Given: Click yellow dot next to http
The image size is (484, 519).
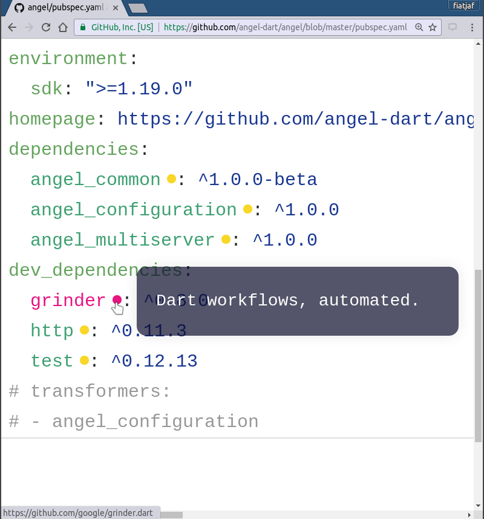Looking at the screenshot, I should point(85,330).
